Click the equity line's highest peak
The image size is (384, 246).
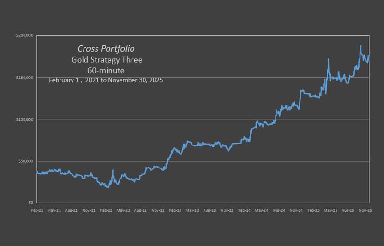(x=360, y=46)
